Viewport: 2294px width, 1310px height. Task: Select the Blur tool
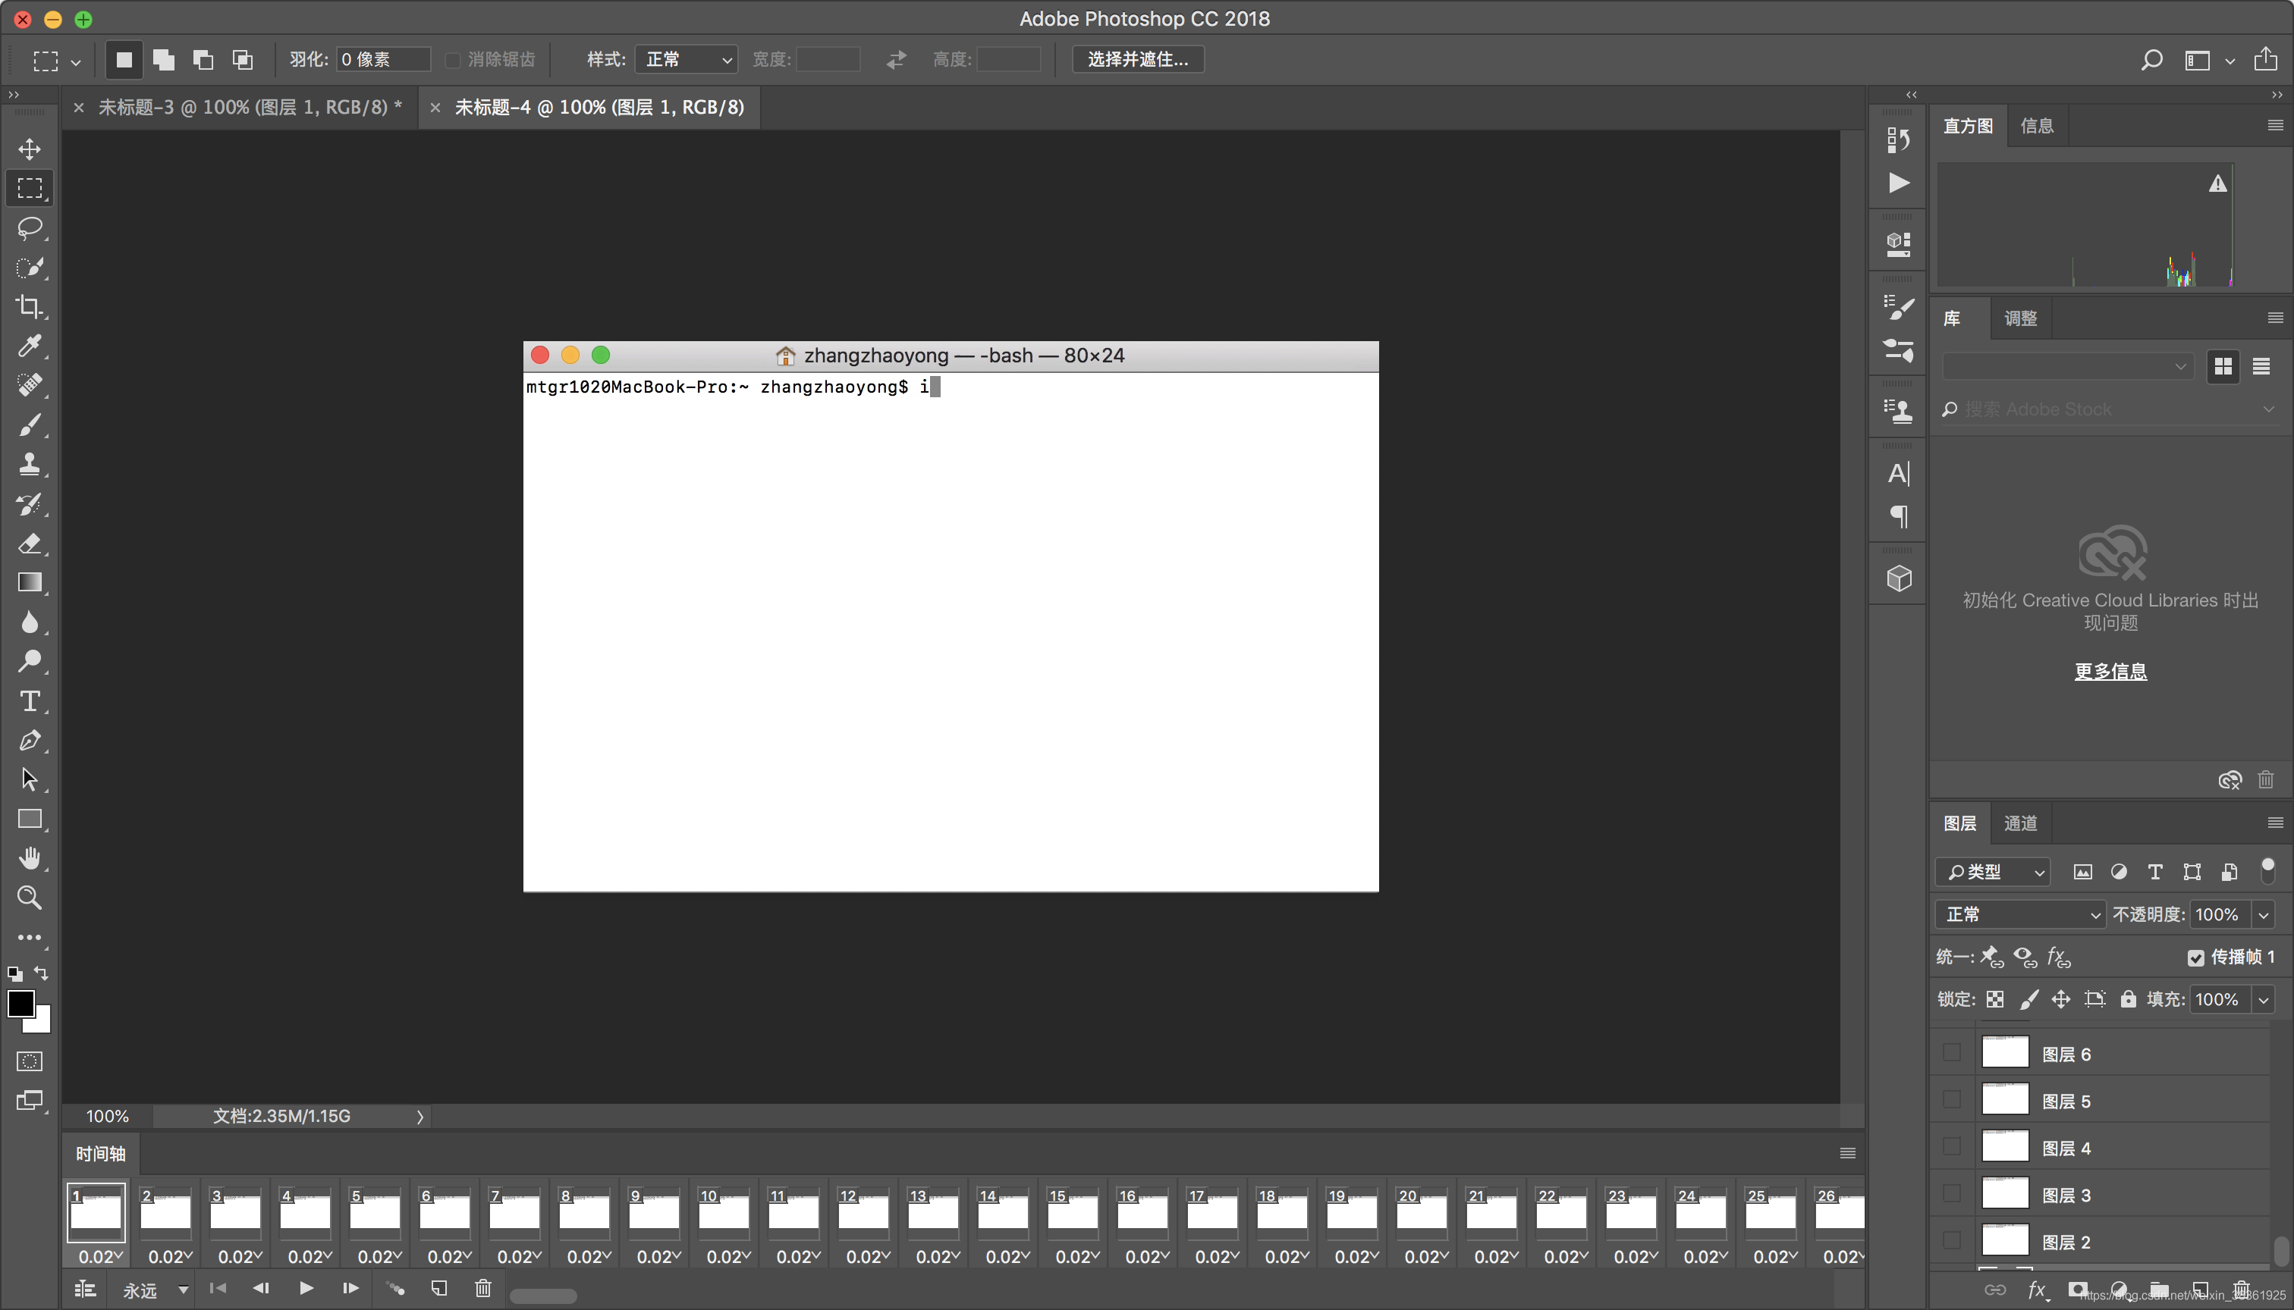tap(30, 622)
